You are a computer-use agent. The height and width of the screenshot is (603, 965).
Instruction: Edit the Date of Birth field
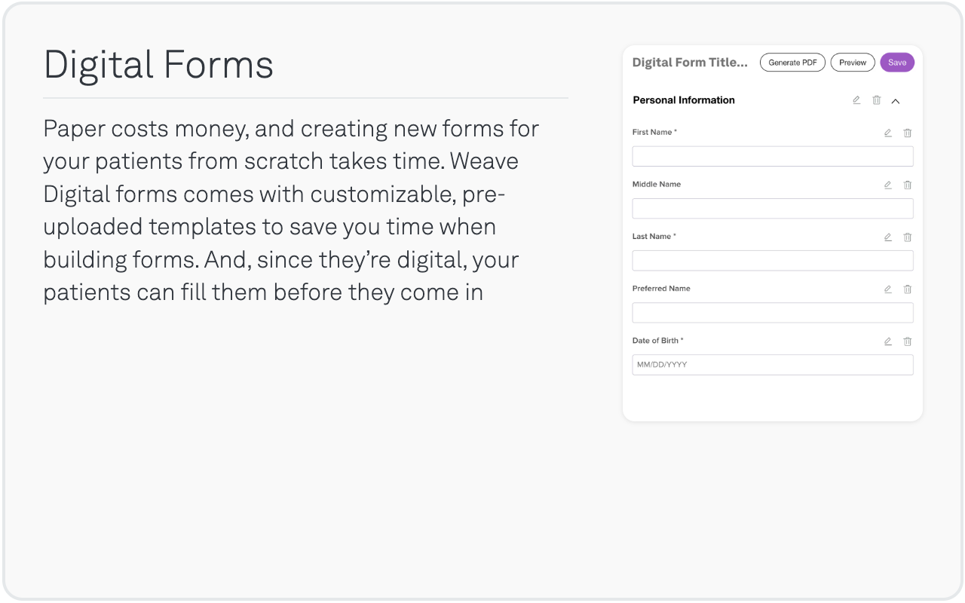coord(888,341)
